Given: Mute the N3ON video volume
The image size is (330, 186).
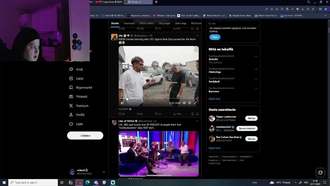Looking at the screenshot, I should tap(184, 103).
